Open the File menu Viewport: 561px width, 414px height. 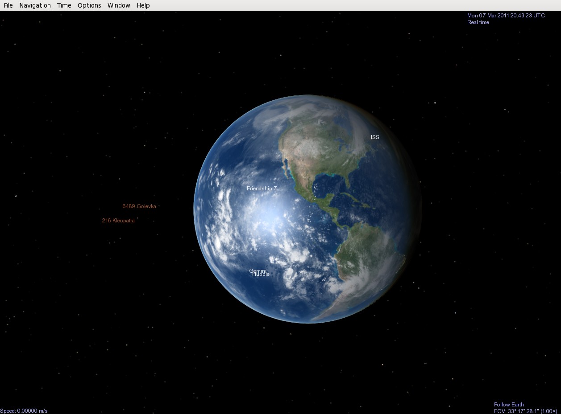[x=8, y=5]
